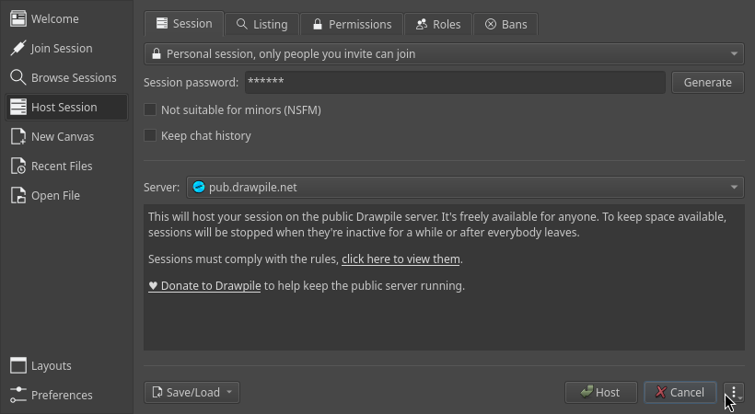Expand the session type dropdown

[x=444, y=53]
